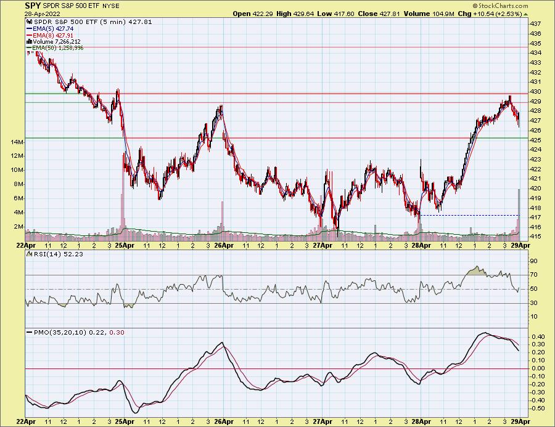Screen dimensions: 555x427
Task: Click the 8M volume axis label
Action: tap(18, 184)
